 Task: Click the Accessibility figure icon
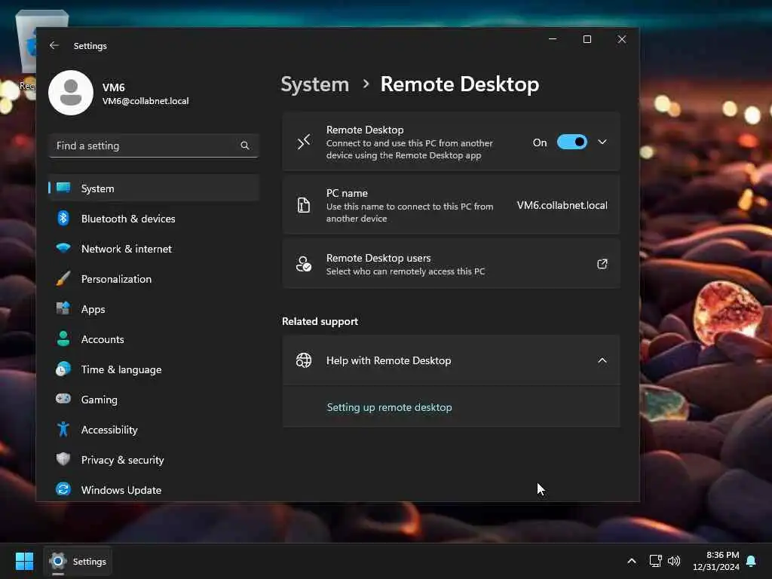click(x=63, y=429)
